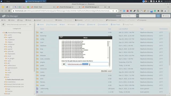Sort by the Name column header
171x96 pixels.
pyautogui.click(x=42, y=29)
